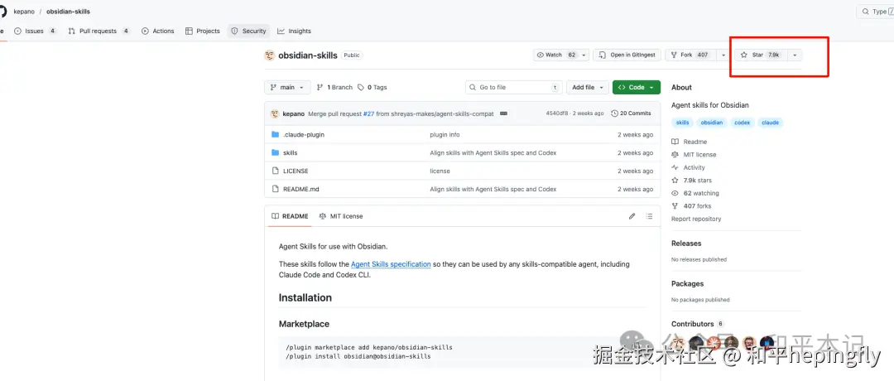Switch to the Pull requests tab
The height and width of the screenshot is (381, 894).
pos(99,31)
